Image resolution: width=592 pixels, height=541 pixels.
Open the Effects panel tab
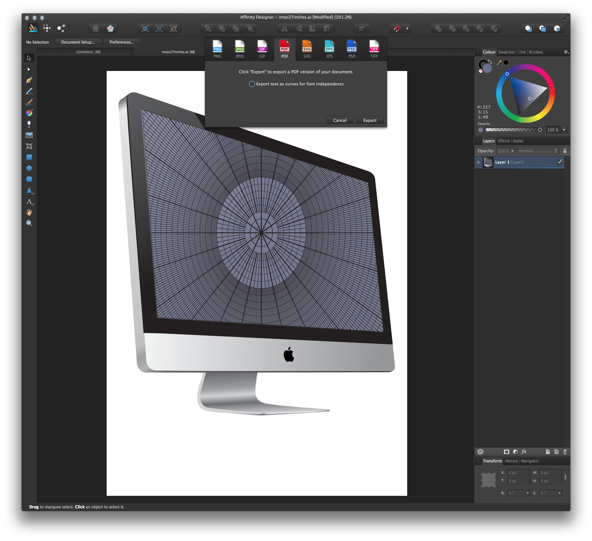(x=504, y=141)
